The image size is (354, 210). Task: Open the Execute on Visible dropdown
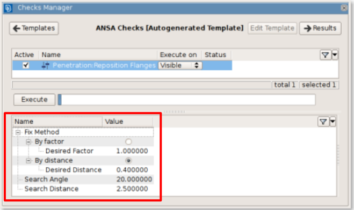click(180, 65)
